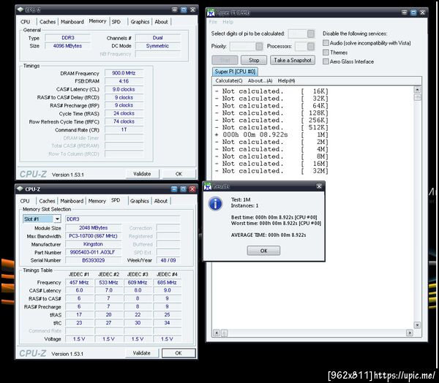
Task: Open Mainboard tab in upper CPU-Z window
Action: (x=72, y=22)
